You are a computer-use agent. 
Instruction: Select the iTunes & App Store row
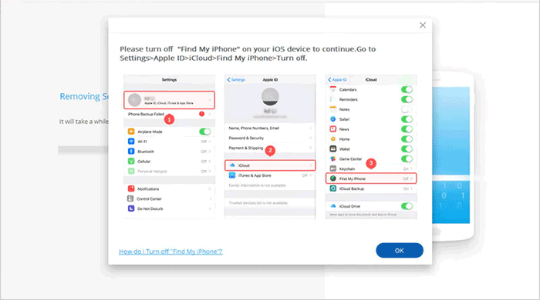(x=270, y=175)
